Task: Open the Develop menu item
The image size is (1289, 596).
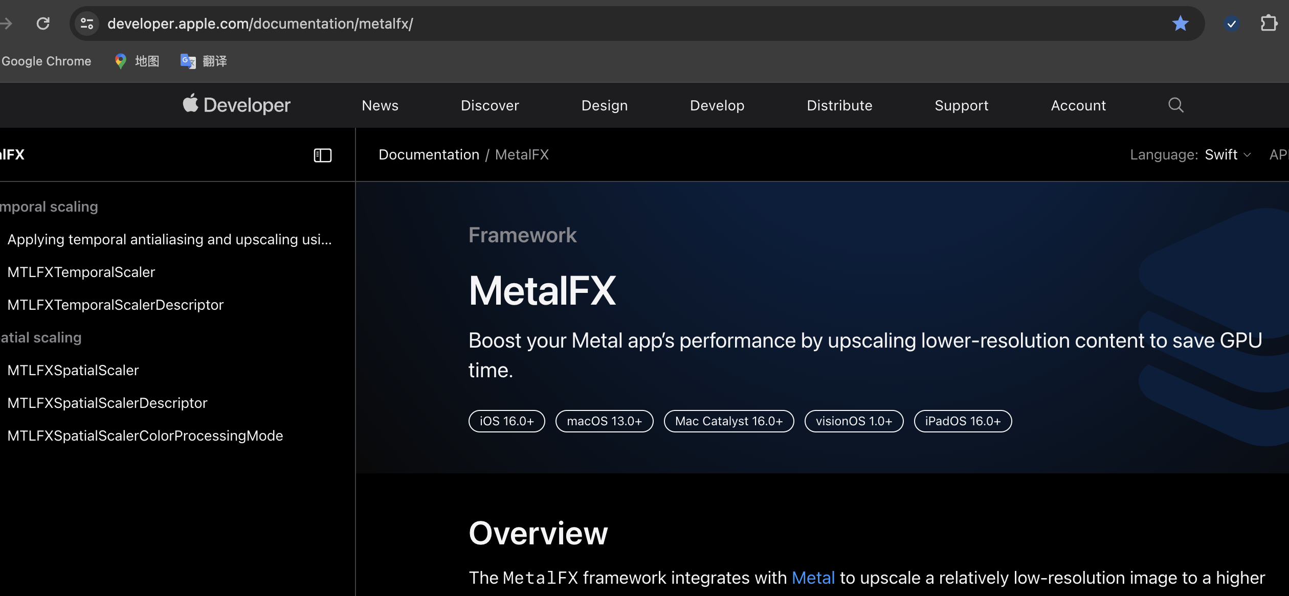Action: [x=717, y=105]
